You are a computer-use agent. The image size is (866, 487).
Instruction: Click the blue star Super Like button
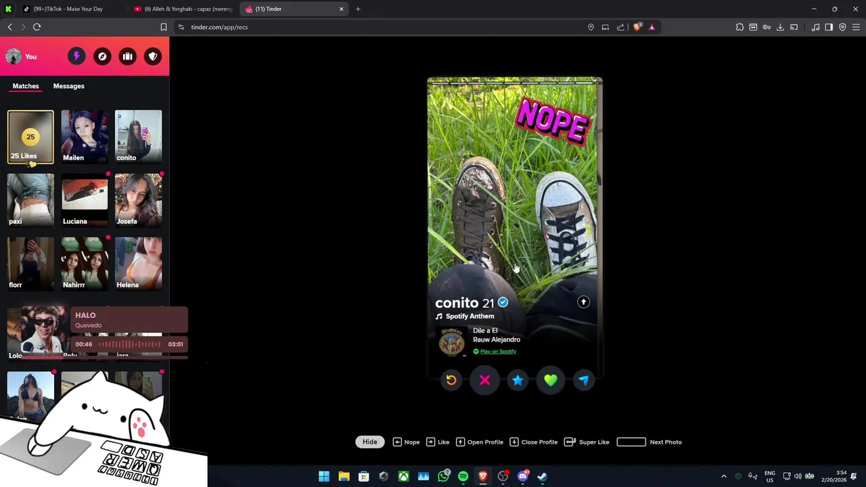[518, 380]
